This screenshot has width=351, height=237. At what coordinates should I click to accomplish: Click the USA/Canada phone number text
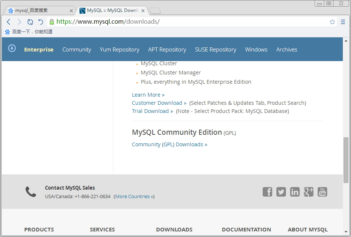[x=78, y=196]
